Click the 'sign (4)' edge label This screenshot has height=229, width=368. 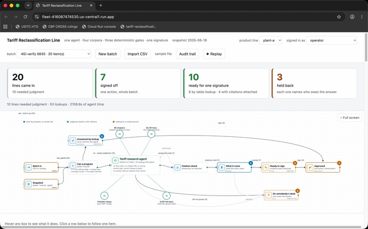221,123
